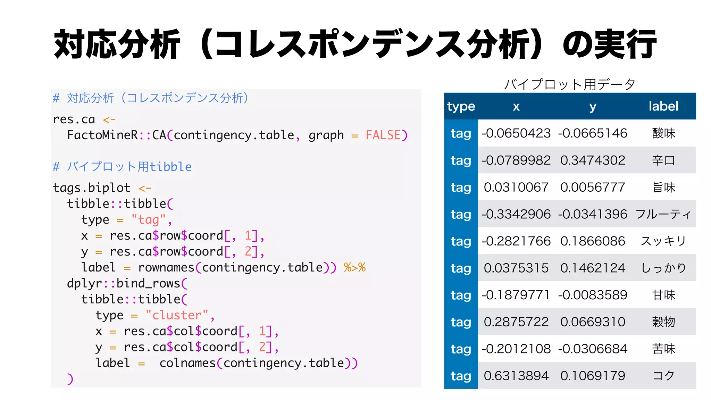Click the code comment # バイプロット用tibble
711x400 pixels.
[122, 167]
